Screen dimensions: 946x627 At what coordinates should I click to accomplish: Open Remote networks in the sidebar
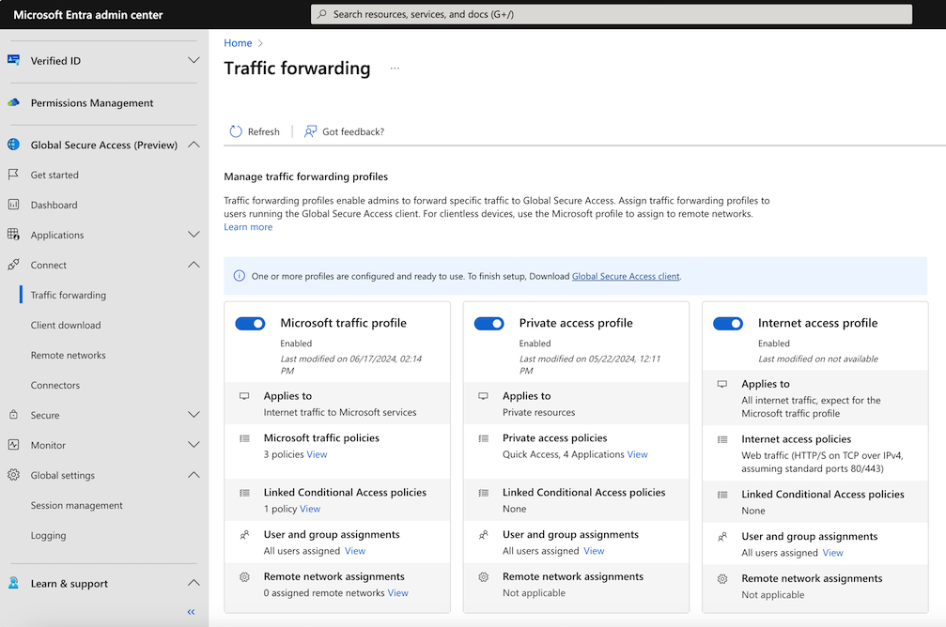click(68, 355)
